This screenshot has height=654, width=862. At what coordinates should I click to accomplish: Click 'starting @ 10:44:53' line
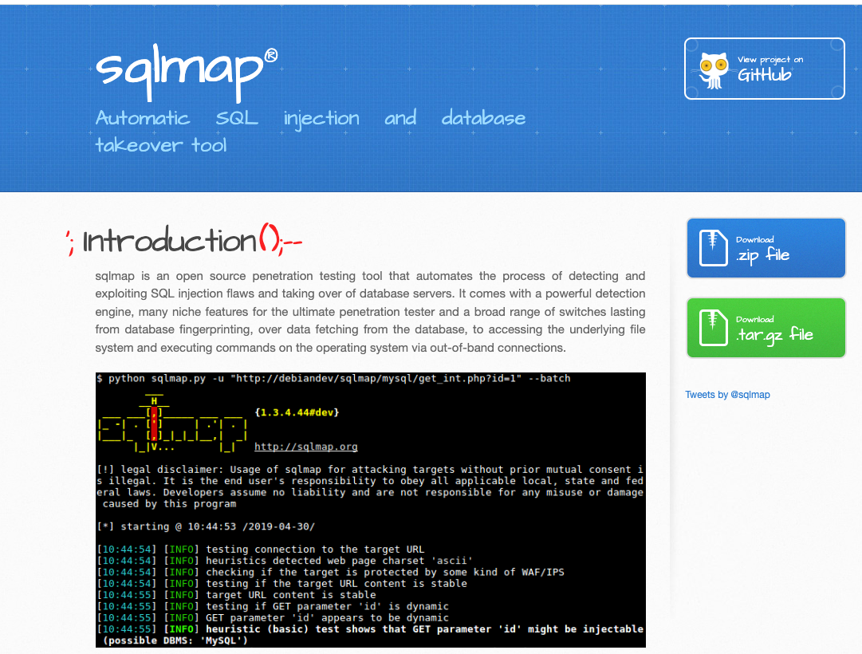point(206,526)
